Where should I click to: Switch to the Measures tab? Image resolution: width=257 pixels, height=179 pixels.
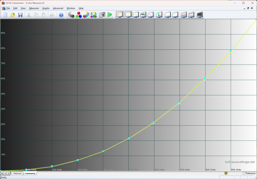point(17,173)
